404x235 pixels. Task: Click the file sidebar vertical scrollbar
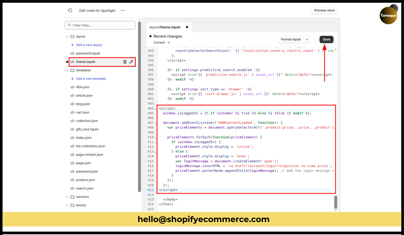(140, 106)
